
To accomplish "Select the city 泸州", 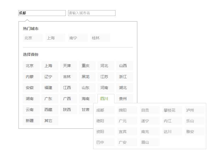I will click(194, 110).
